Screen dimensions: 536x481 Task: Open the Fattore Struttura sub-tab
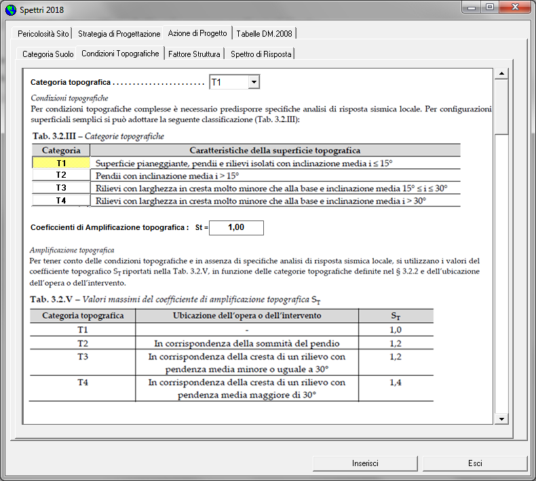tap(194, 54)
